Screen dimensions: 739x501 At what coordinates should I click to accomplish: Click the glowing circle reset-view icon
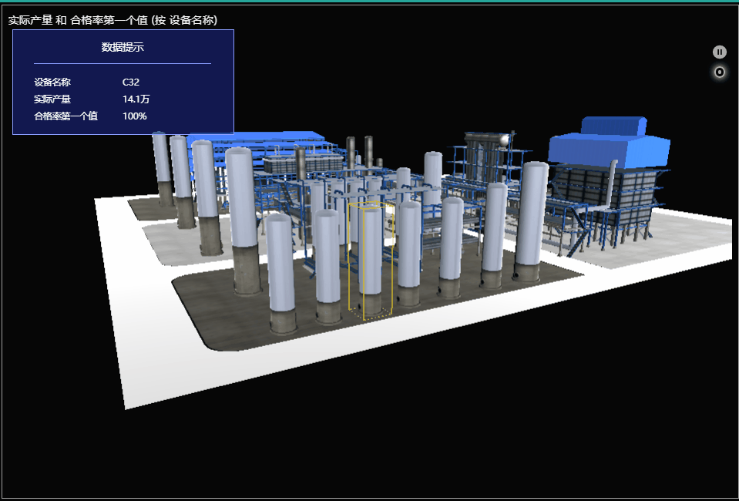719,72
